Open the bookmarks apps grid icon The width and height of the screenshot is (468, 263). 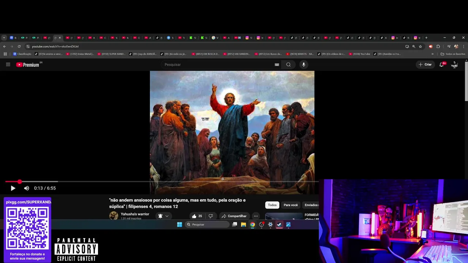pyautogui.click(x=5, y=54)
